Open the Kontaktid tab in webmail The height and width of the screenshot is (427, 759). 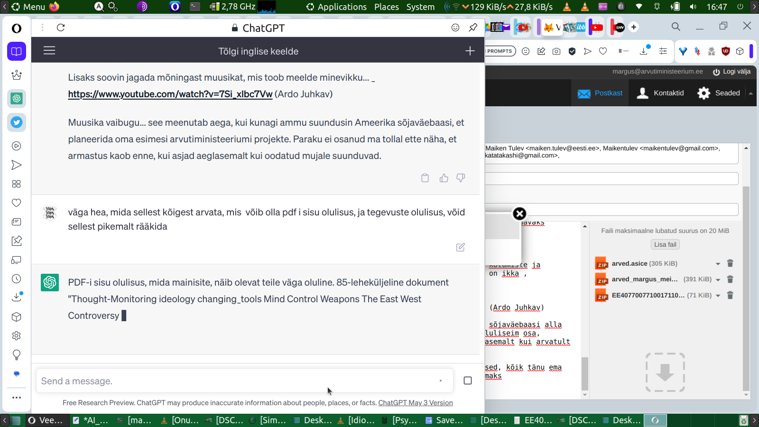(x=661, y=93)
